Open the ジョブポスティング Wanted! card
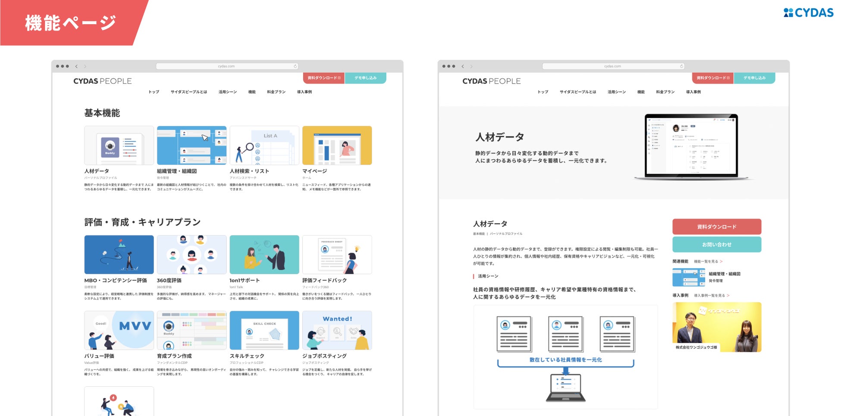Screen dimensions: 841x416 (337, 330)
